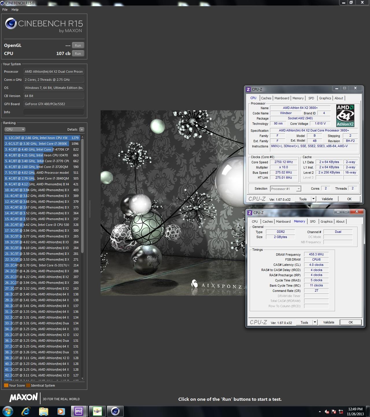Open About tab in upper CPU-Z window
370x417 pixels.
pyautogui.click(x=339, y=98)
